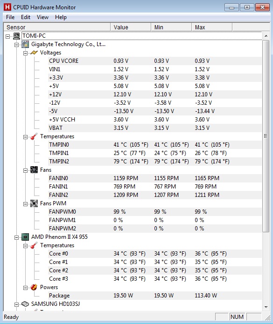The height and width of the screenshot is (324, 273).
Task: Select the Package power row
Action: [x=155, y=296]
